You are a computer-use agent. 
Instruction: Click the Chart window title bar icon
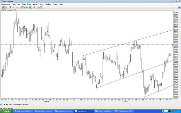click(x=1, y=1)
